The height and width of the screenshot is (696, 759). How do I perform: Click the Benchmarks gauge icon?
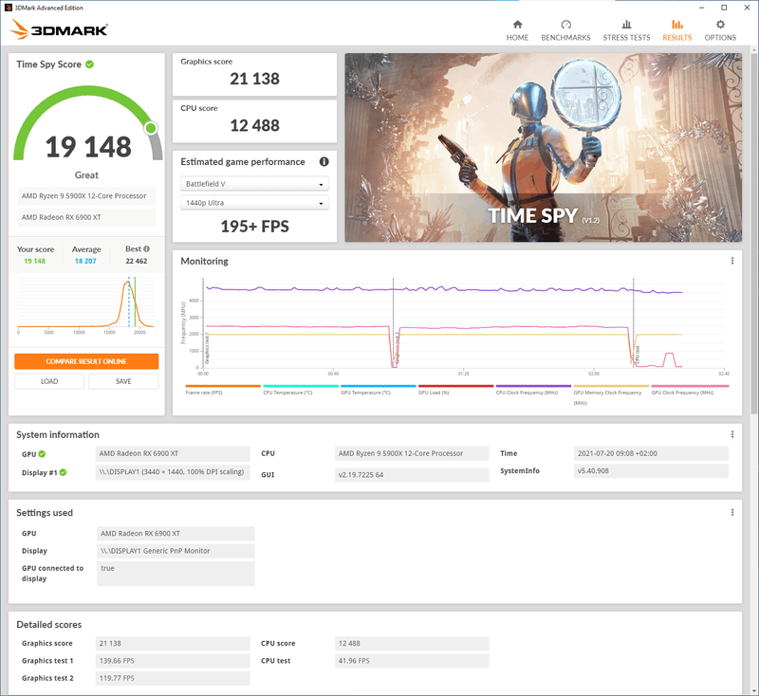pos(565,25)
